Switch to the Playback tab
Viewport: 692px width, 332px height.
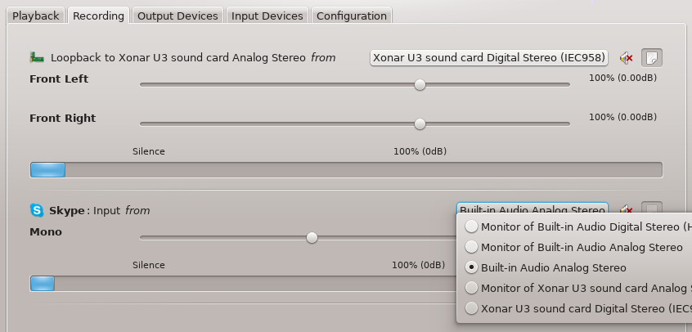35,16
